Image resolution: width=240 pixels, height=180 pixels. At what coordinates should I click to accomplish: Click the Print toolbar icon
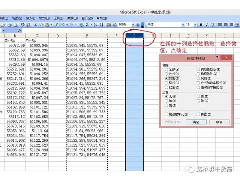pos(10,25)
